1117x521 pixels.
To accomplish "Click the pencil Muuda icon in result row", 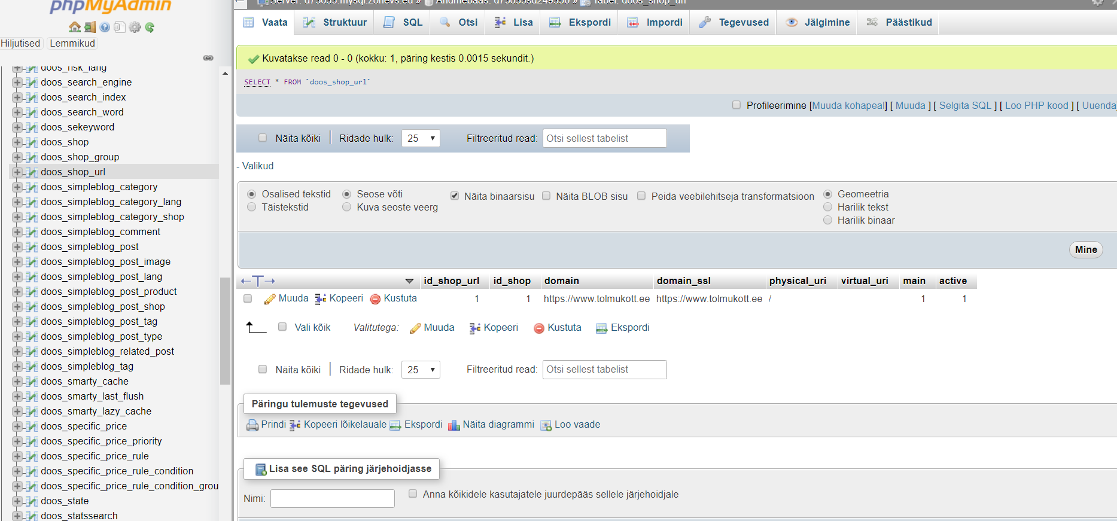I will pos(270,299).
